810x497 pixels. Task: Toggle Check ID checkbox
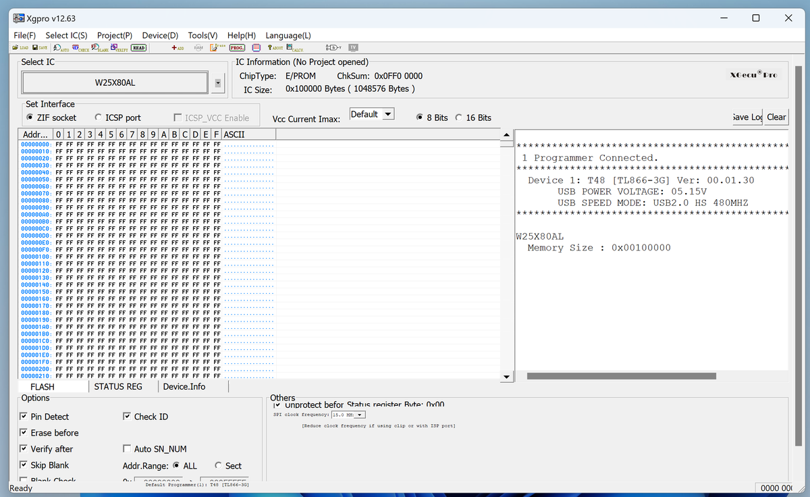pyautogui.click(x=128, y=417)
